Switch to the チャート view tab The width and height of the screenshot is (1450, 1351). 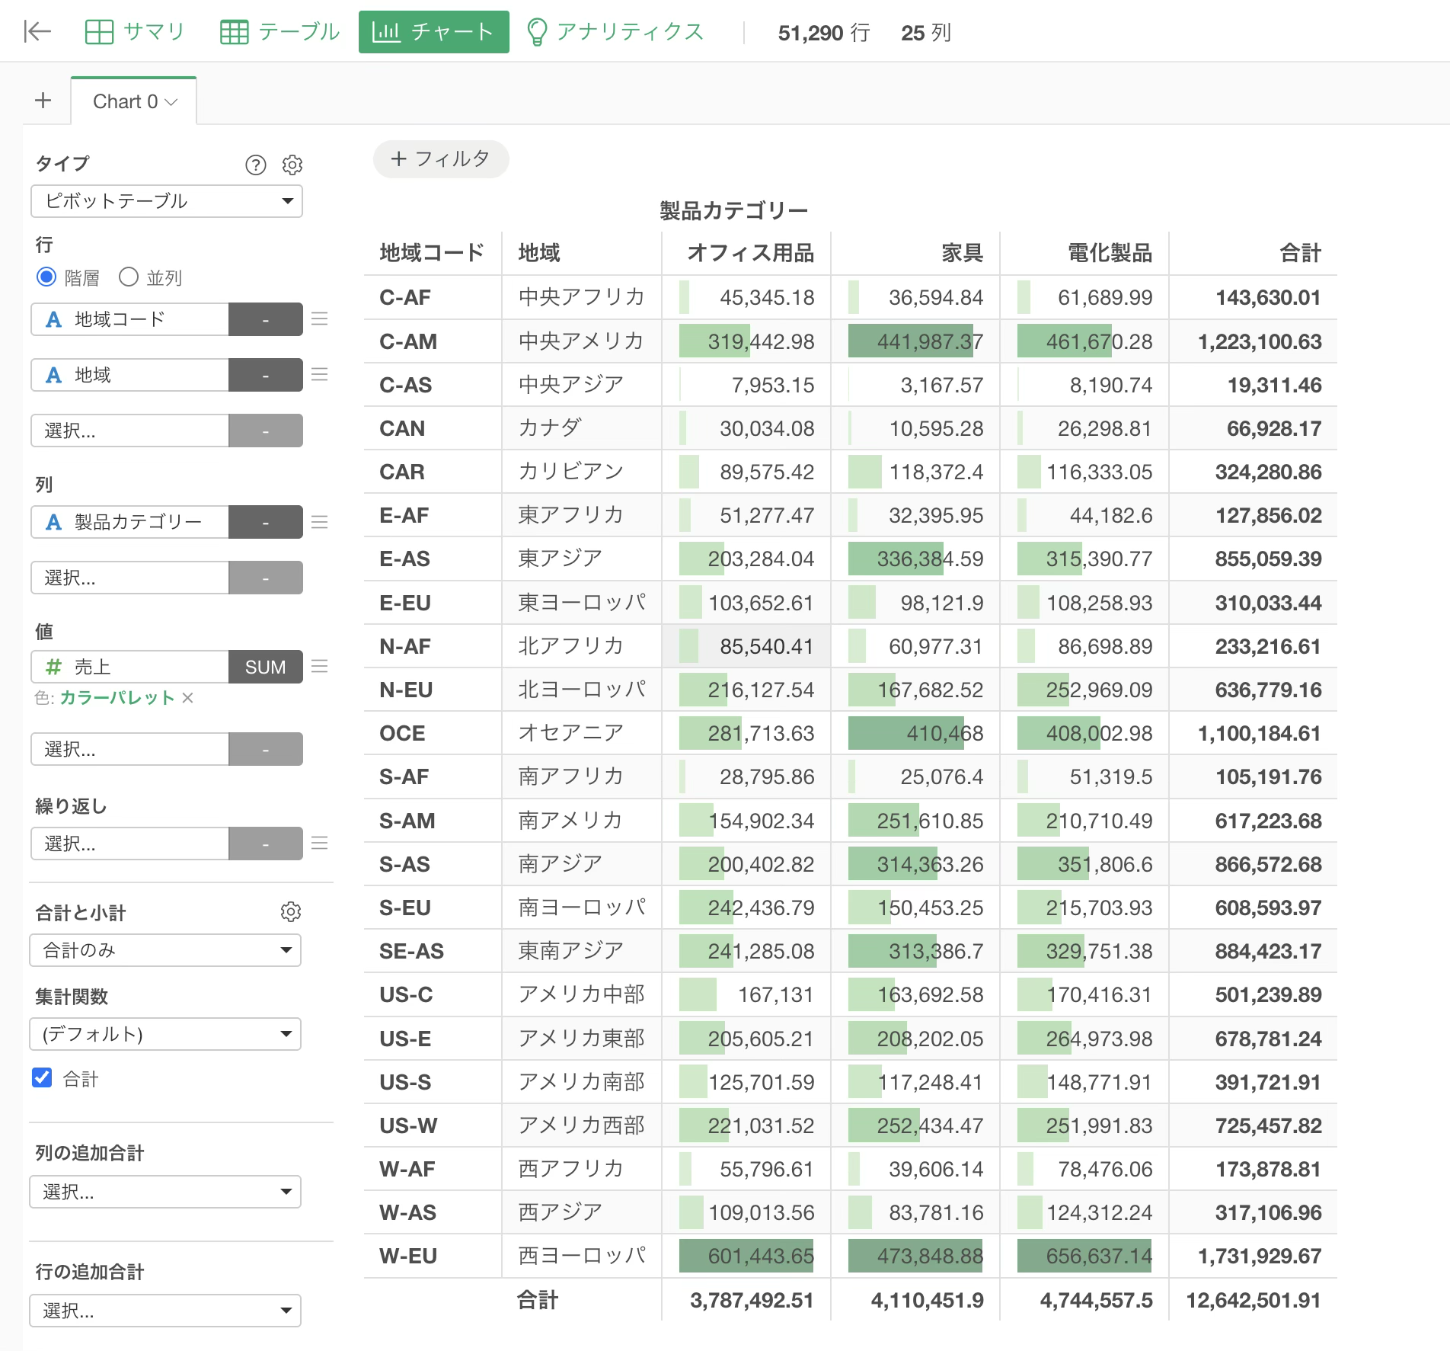click(x=434, y=32)
